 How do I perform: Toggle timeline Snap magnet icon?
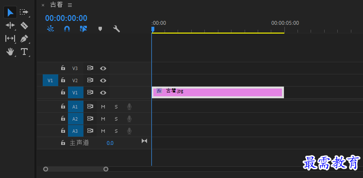67,29
